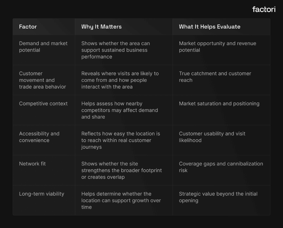The image size is (283, 228).
Task: Click the "Network fit" cell
Action: click(x=32, y=164)
